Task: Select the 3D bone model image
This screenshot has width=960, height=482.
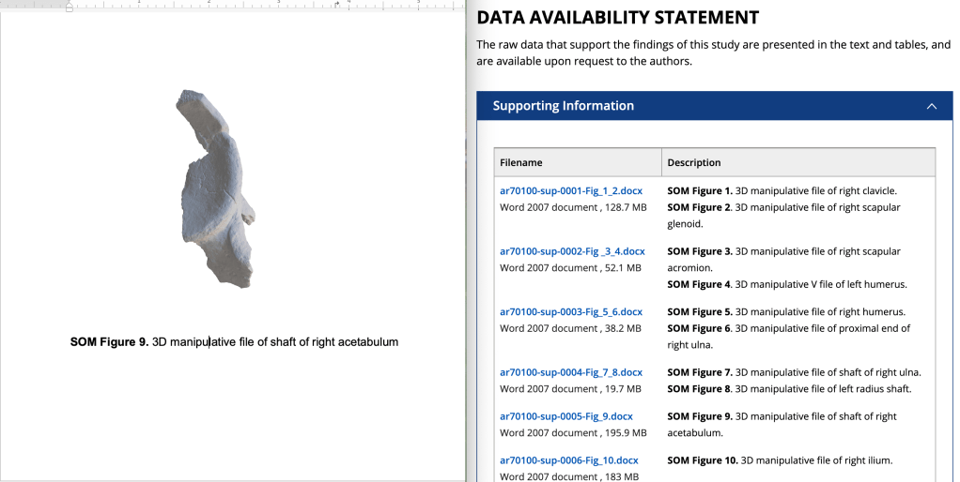Action: (215, 188)
